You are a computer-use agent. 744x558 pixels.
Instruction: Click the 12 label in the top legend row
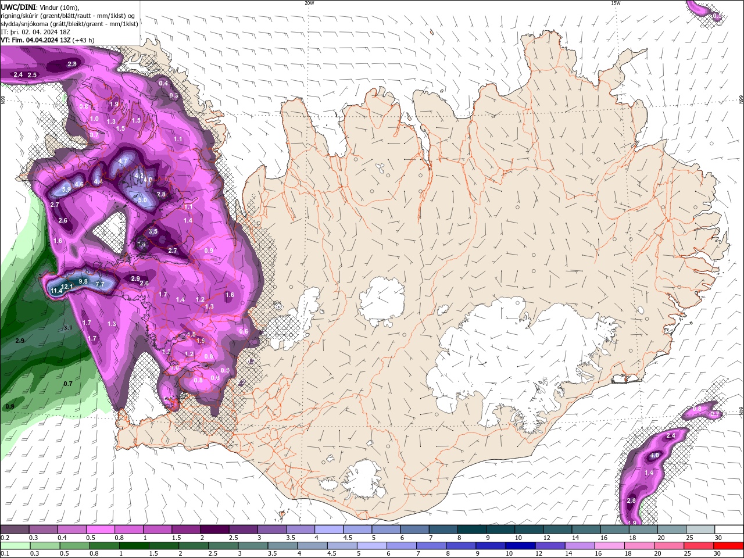(546, 538)
